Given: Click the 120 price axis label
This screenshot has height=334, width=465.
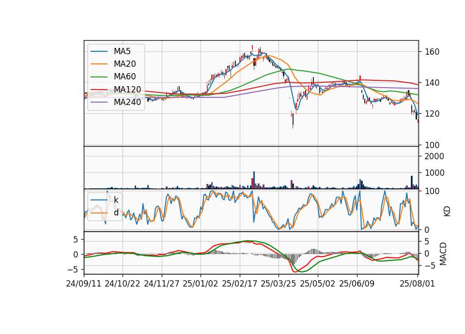Looking at the screenshot, I should pyautogui.click(x=432, y=114).
